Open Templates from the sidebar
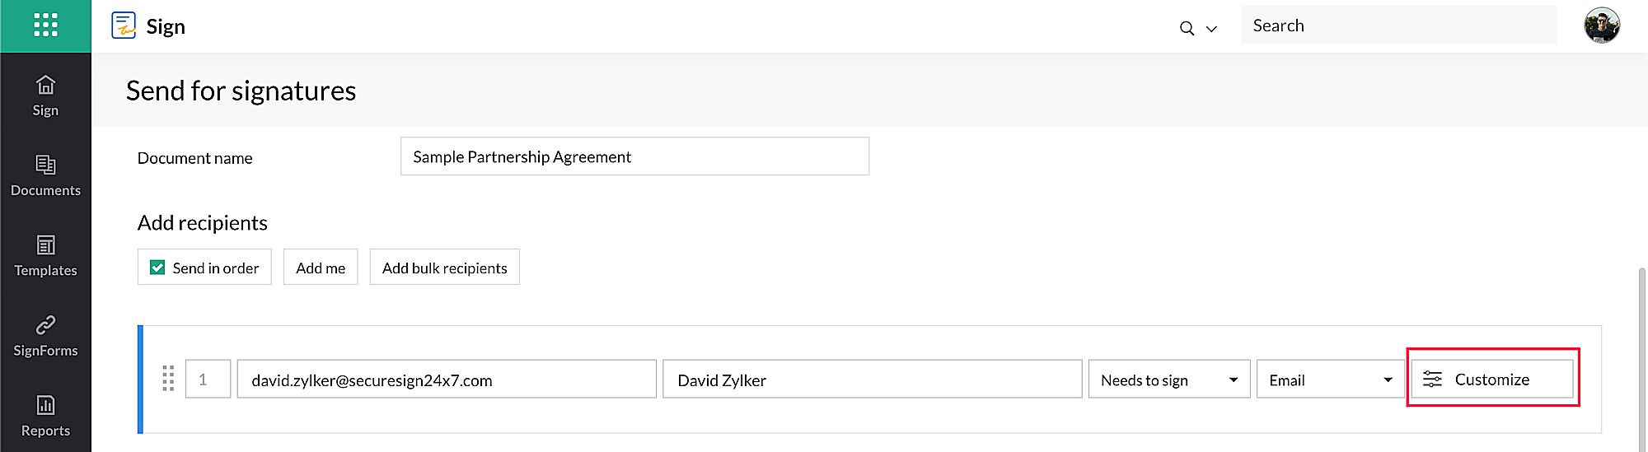 tap(45, 255)
